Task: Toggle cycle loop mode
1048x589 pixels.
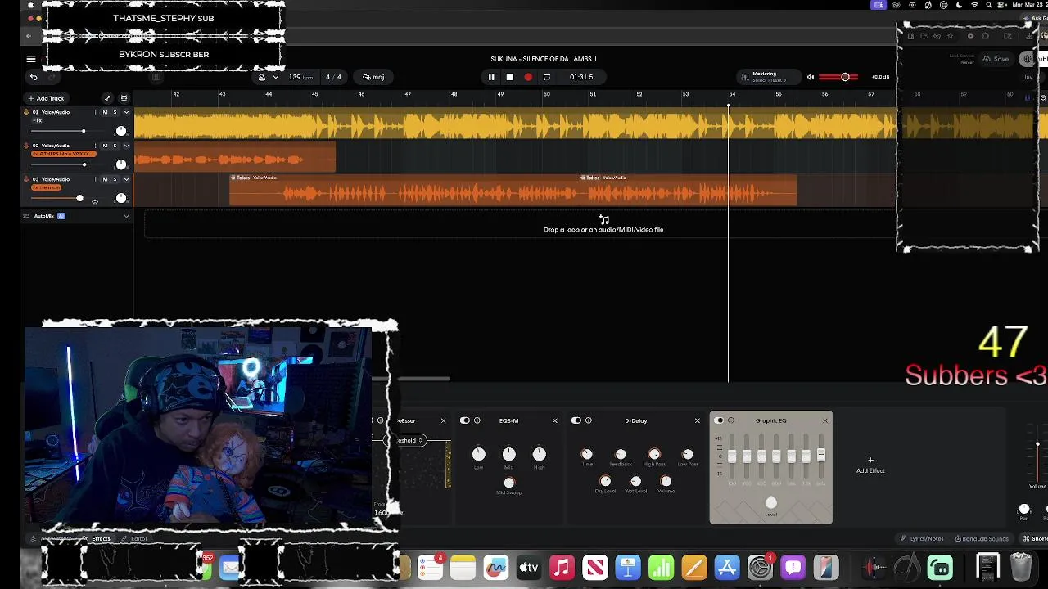Action: tap(547, 77)
